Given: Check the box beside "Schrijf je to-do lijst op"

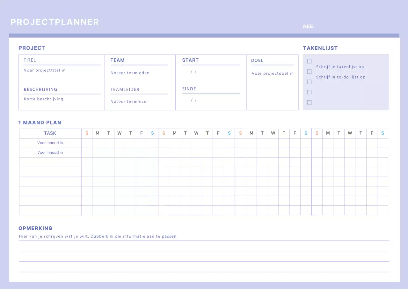Looking at the screenshot, I should click(309, 72).
